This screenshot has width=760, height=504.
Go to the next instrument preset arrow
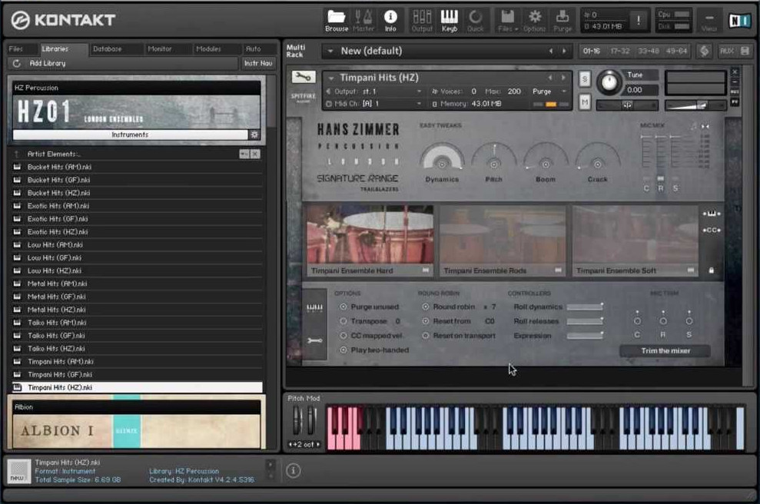click(x=563, y=78)
